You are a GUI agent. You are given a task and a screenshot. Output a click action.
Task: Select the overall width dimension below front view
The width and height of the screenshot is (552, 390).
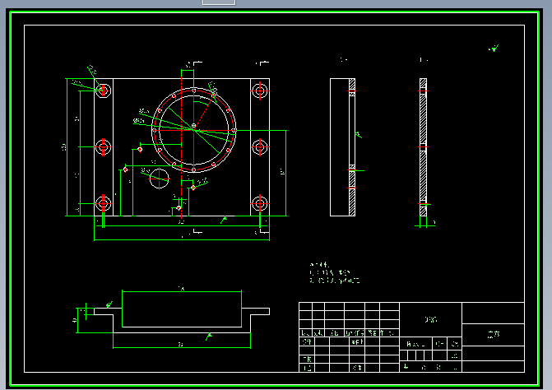pos(182,239)
